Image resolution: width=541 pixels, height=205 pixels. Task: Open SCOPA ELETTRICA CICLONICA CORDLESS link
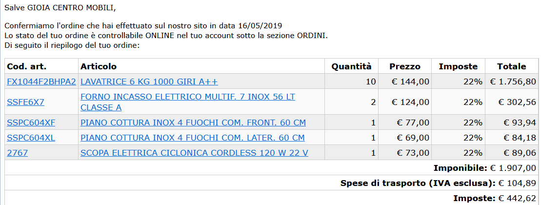pos(194,153)
